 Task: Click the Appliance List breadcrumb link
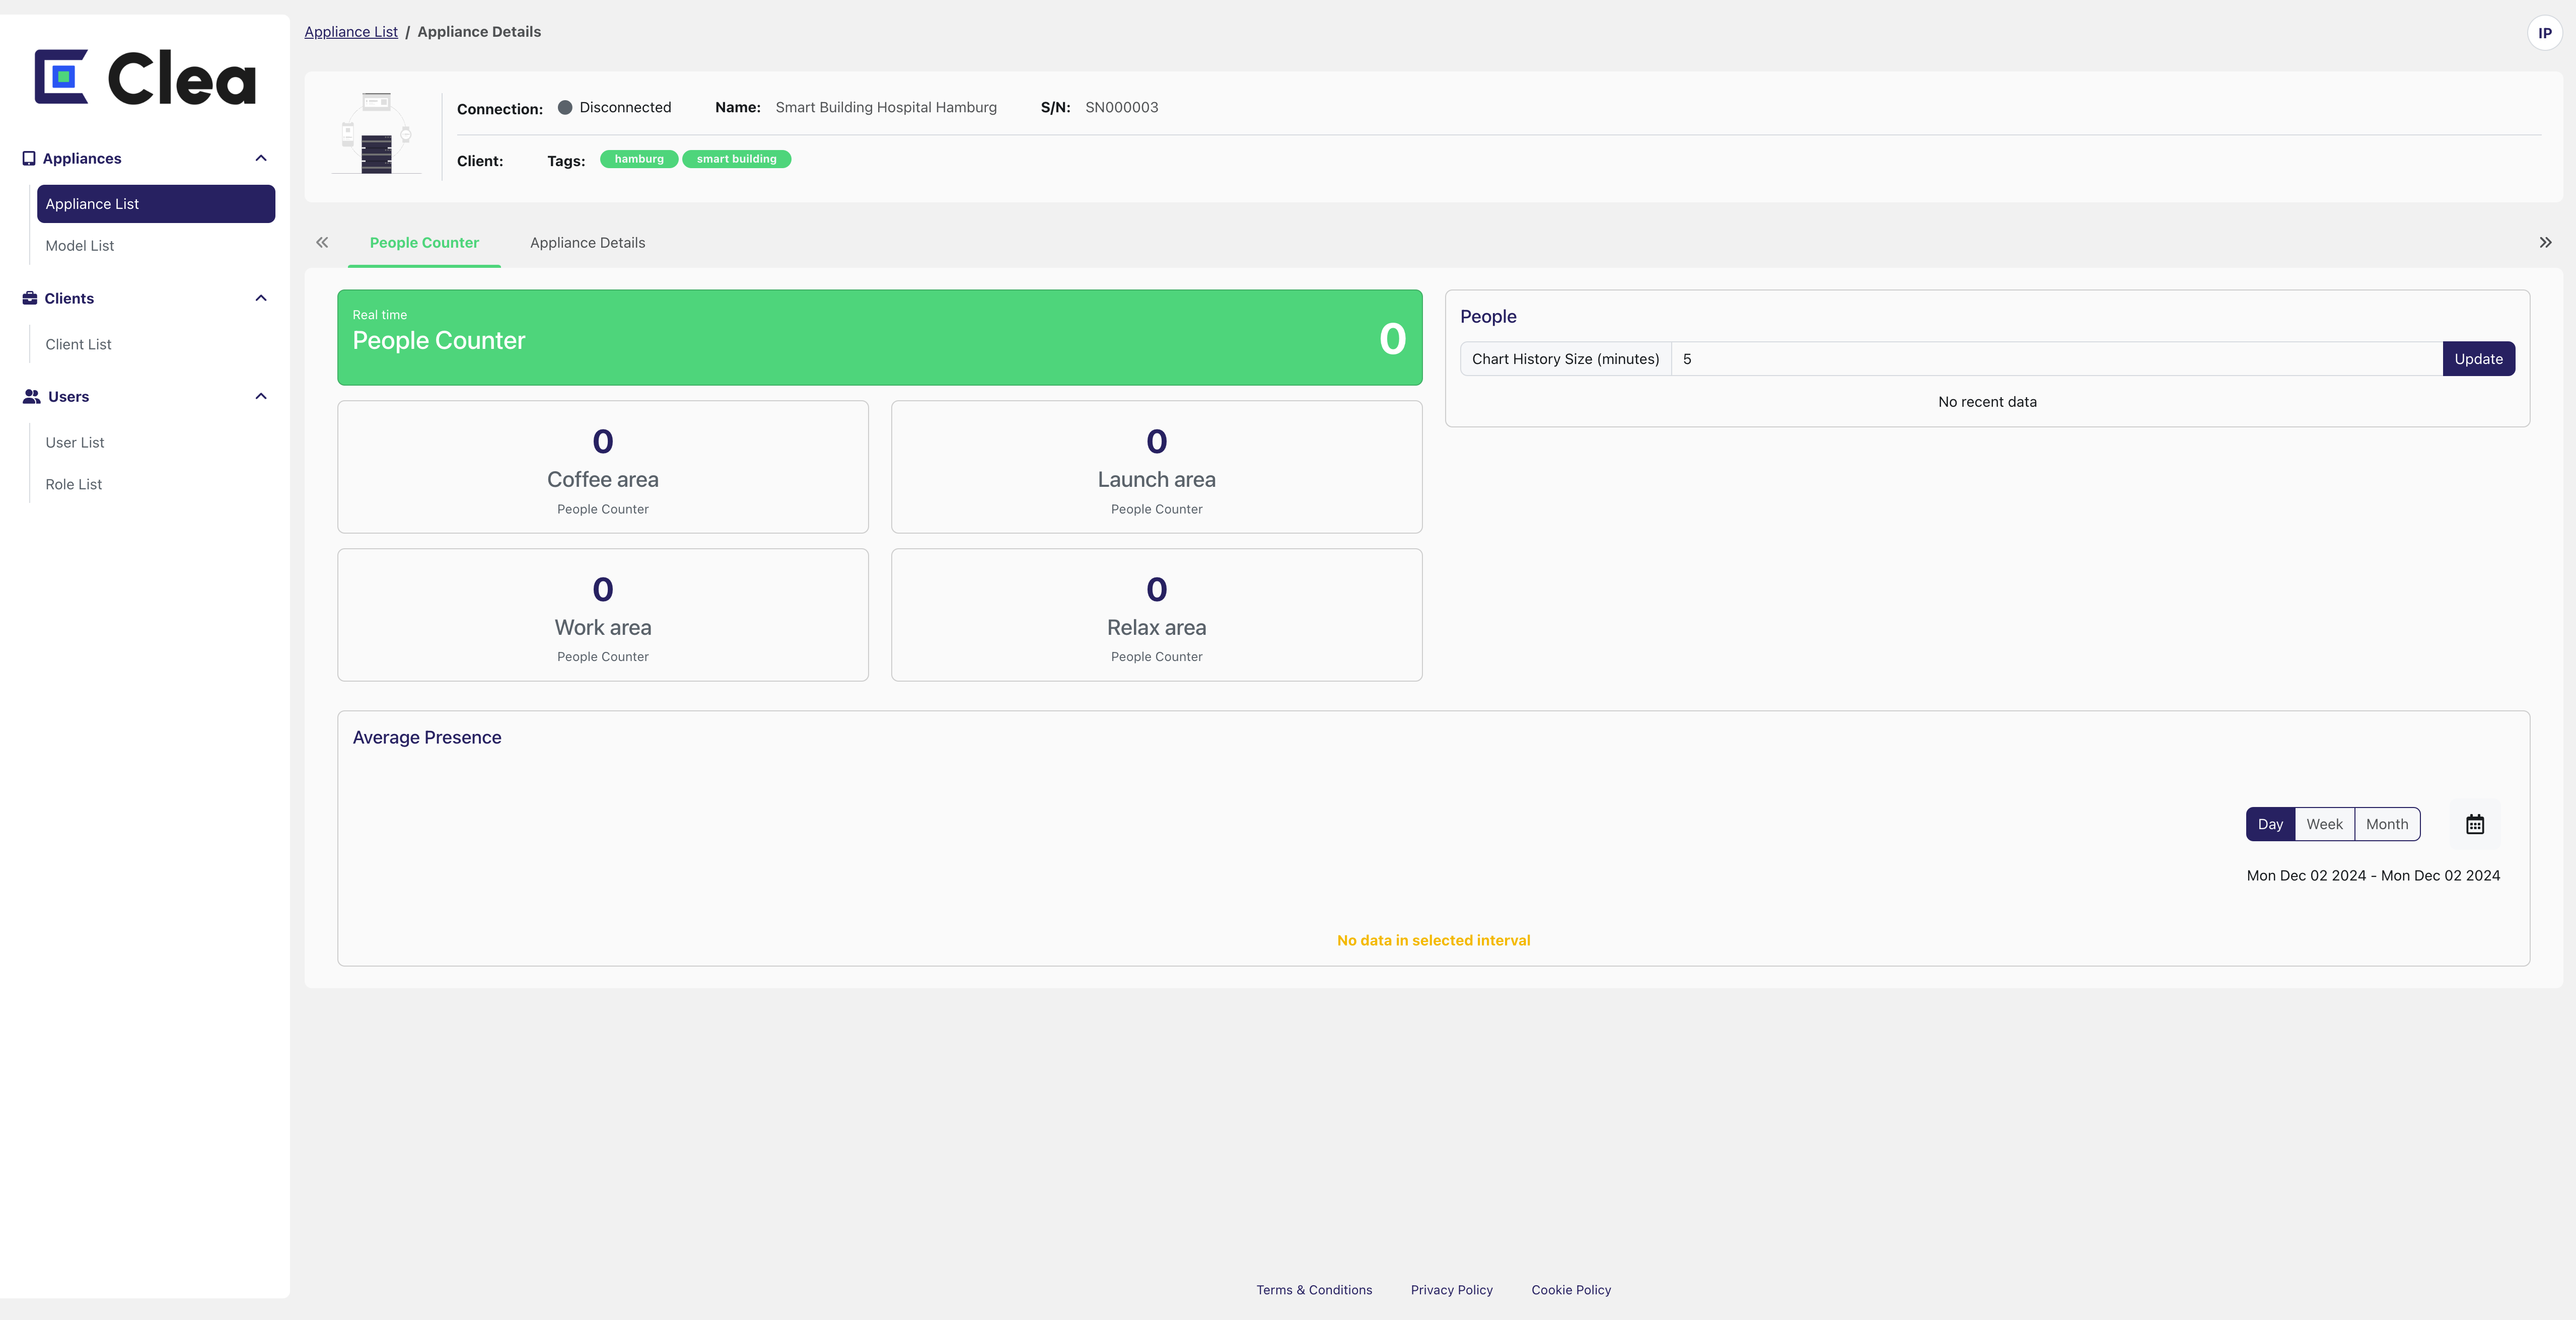click(351, 32)
